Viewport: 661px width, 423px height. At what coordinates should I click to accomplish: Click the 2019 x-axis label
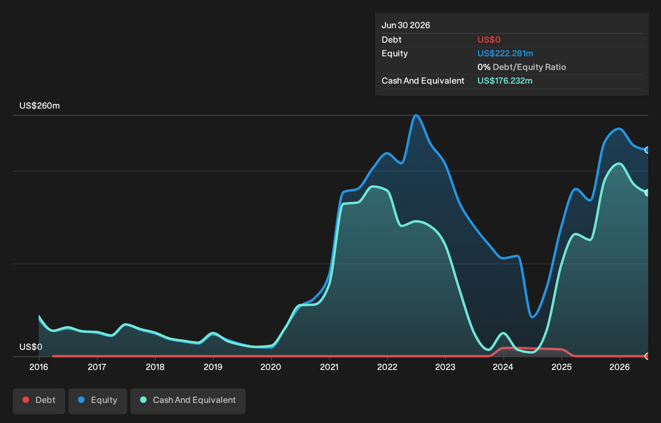click(213, 367)
